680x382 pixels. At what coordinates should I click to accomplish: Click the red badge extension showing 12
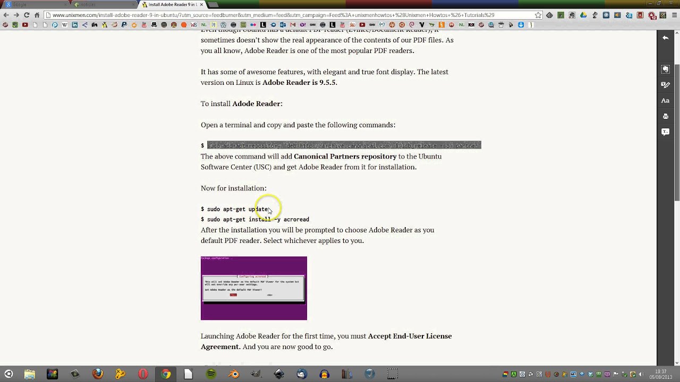tap(651, 15)
